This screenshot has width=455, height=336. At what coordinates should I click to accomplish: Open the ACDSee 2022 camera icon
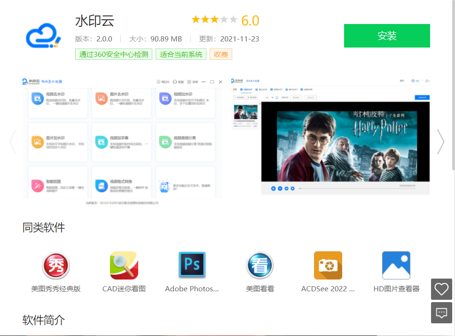click(x=328, y=265)
